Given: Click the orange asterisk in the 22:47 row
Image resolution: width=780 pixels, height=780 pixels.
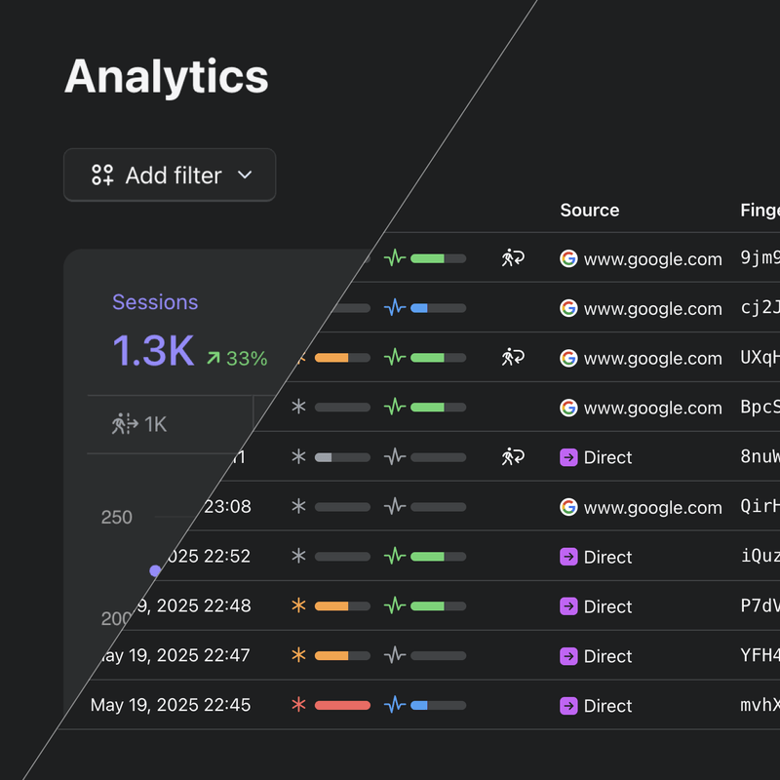Looking at the screenshot, I should click(x=298, y=655).
